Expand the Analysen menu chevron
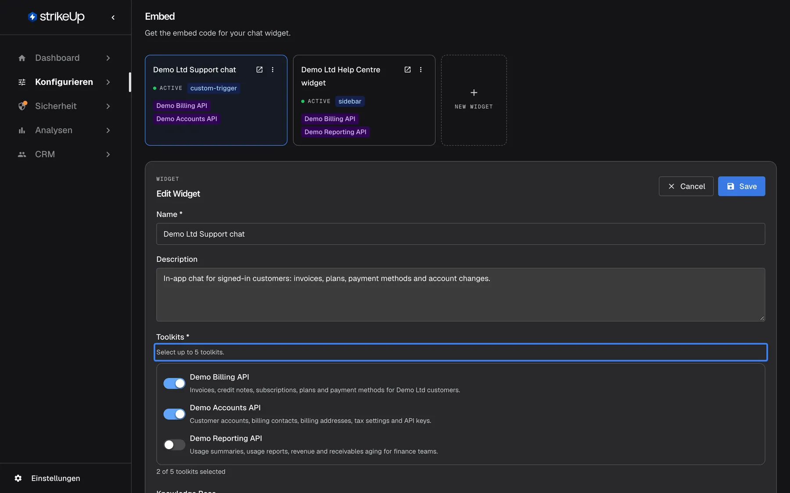The image size is (790, 493). (x=108, y=130)
